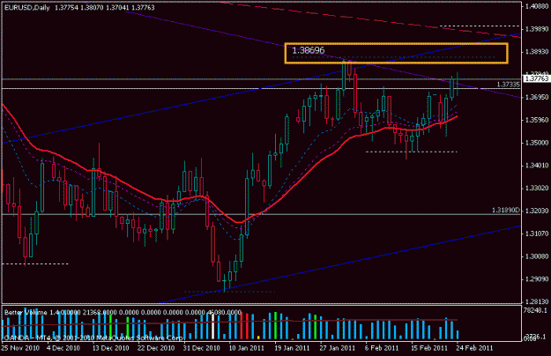The width and height of the screenshot is (551, 356).
Task: Click the 1.38930 price axis value
Action: [x=537, y=52]
